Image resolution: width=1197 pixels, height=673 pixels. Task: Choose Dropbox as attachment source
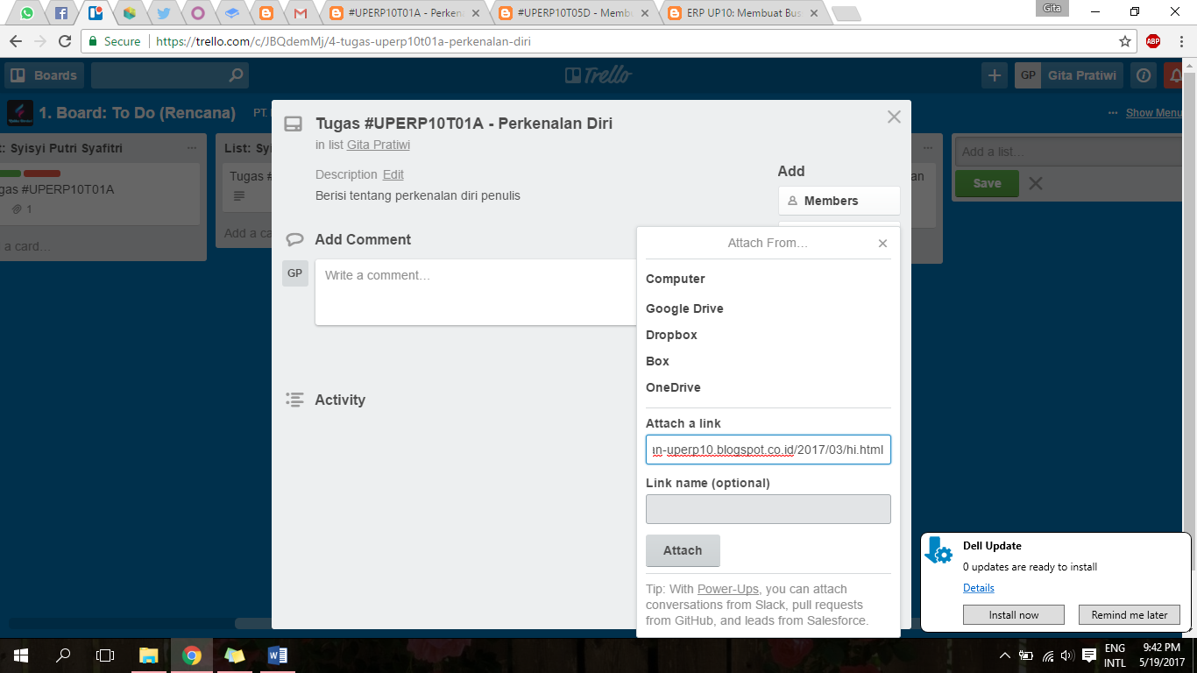[671, 335]
